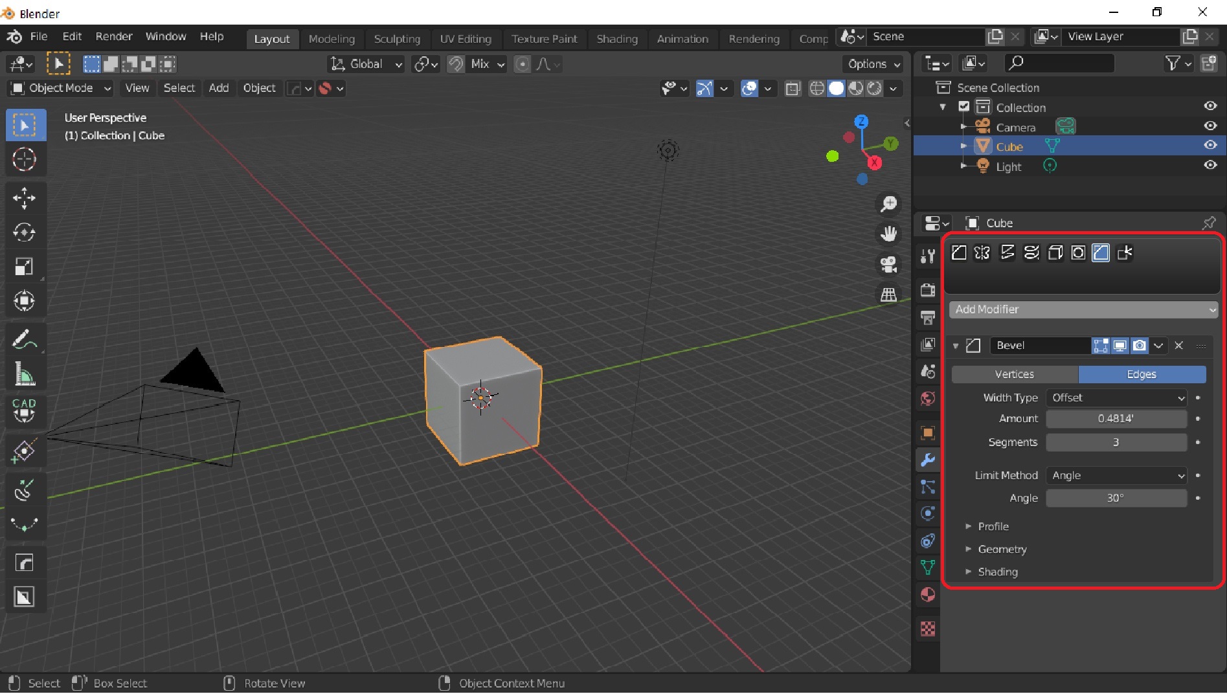Click the pan hand viewport icon
This screenshot has width=1227, height=694.
pos(888,234)
